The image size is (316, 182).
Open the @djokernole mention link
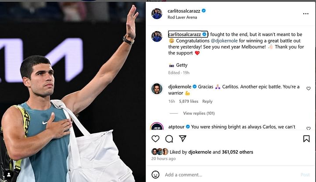point(224,41)
